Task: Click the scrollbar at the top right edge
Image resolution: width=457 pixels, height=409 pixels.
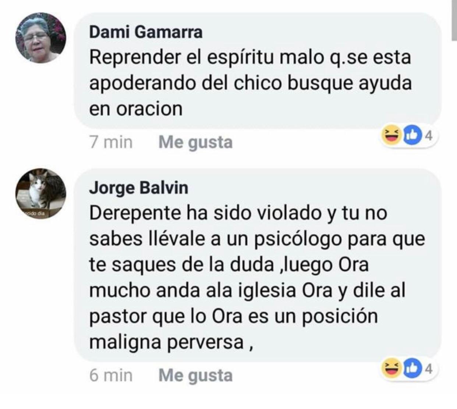Action: pos(454,20)
